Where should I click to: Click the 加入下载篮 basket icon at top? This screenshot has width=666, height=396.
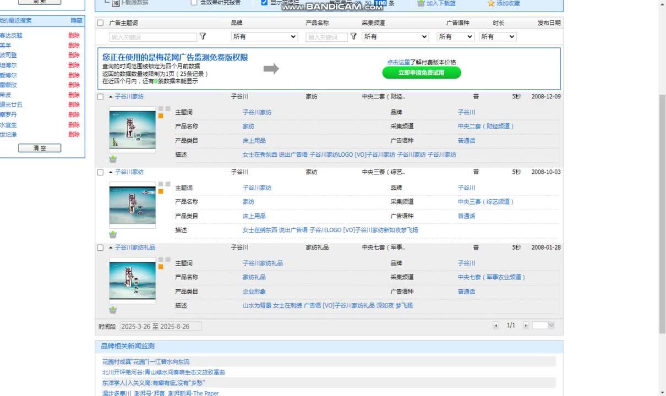[421, 3]
